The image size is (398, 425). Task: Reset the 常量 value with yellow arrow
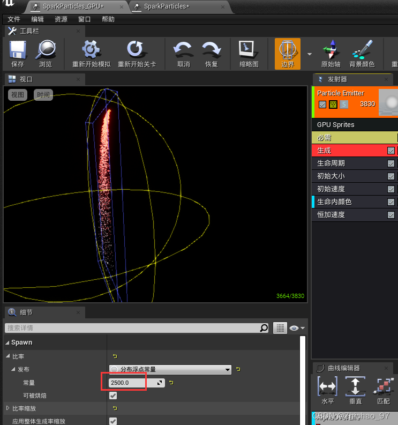171,383
